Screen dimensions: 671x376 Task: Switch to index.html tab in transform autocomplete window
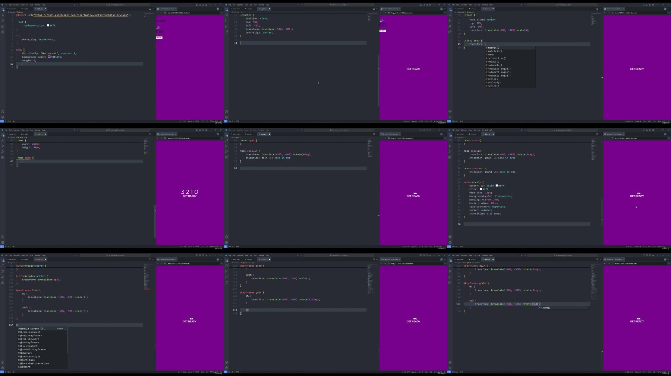coord(460,9)
